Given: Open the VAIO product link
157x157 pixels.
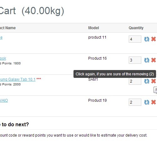Looking at the screenshot, I should (4, 100).
